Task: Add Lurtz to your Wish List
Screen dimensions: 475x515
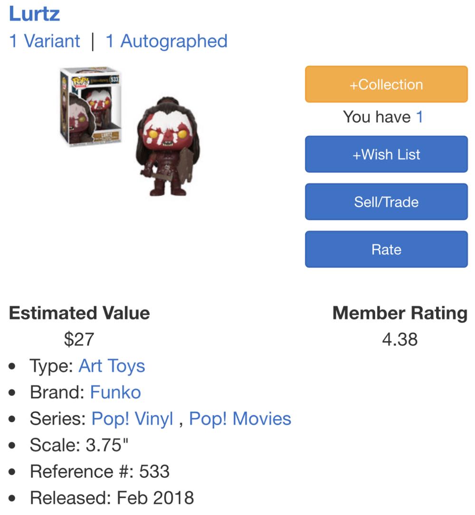Action: click(386, 154)
